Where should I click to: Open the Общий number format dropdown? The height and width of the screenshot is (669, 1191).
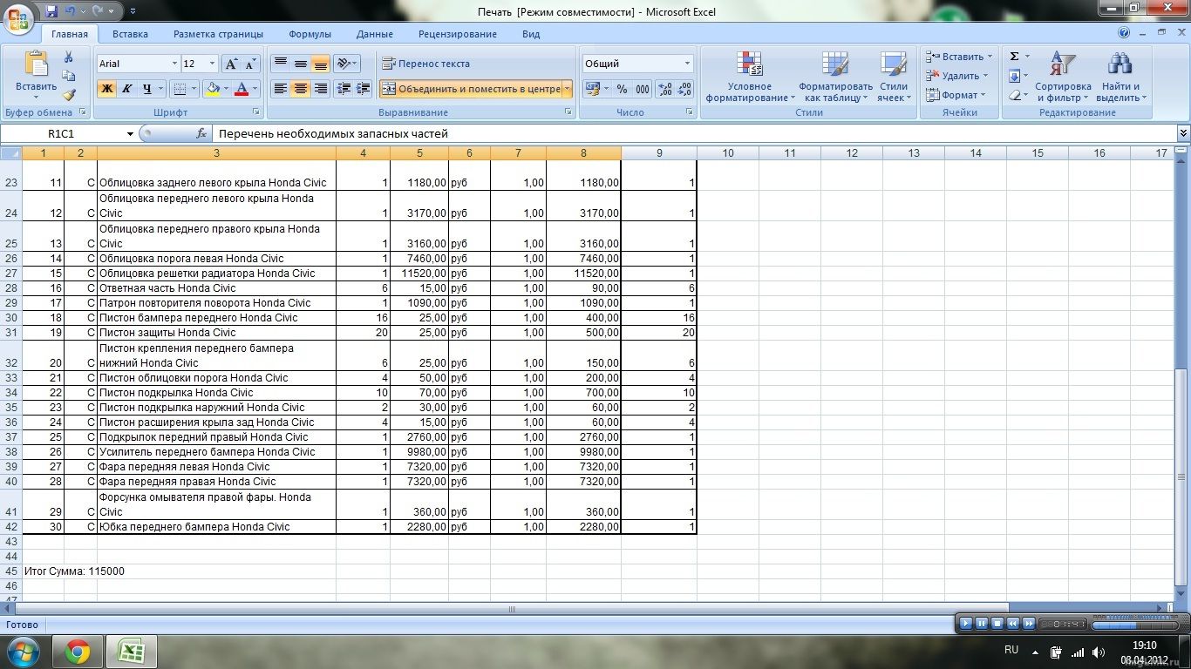pyautogui.click(x=687, y=64)
